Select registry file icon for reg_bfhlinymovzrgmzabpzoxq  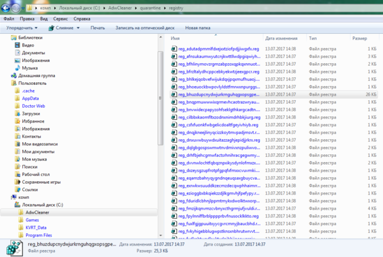pyautogui.click(x=174, y=64)
